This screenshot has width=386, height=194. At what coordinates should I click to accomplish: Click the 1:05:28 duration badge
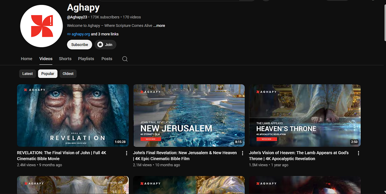point(120,142)
